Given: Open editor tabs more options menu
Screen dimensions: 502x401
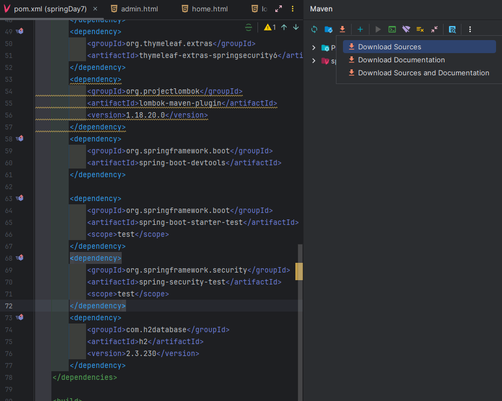Looking at the screenshot, I should click(293, 9).
